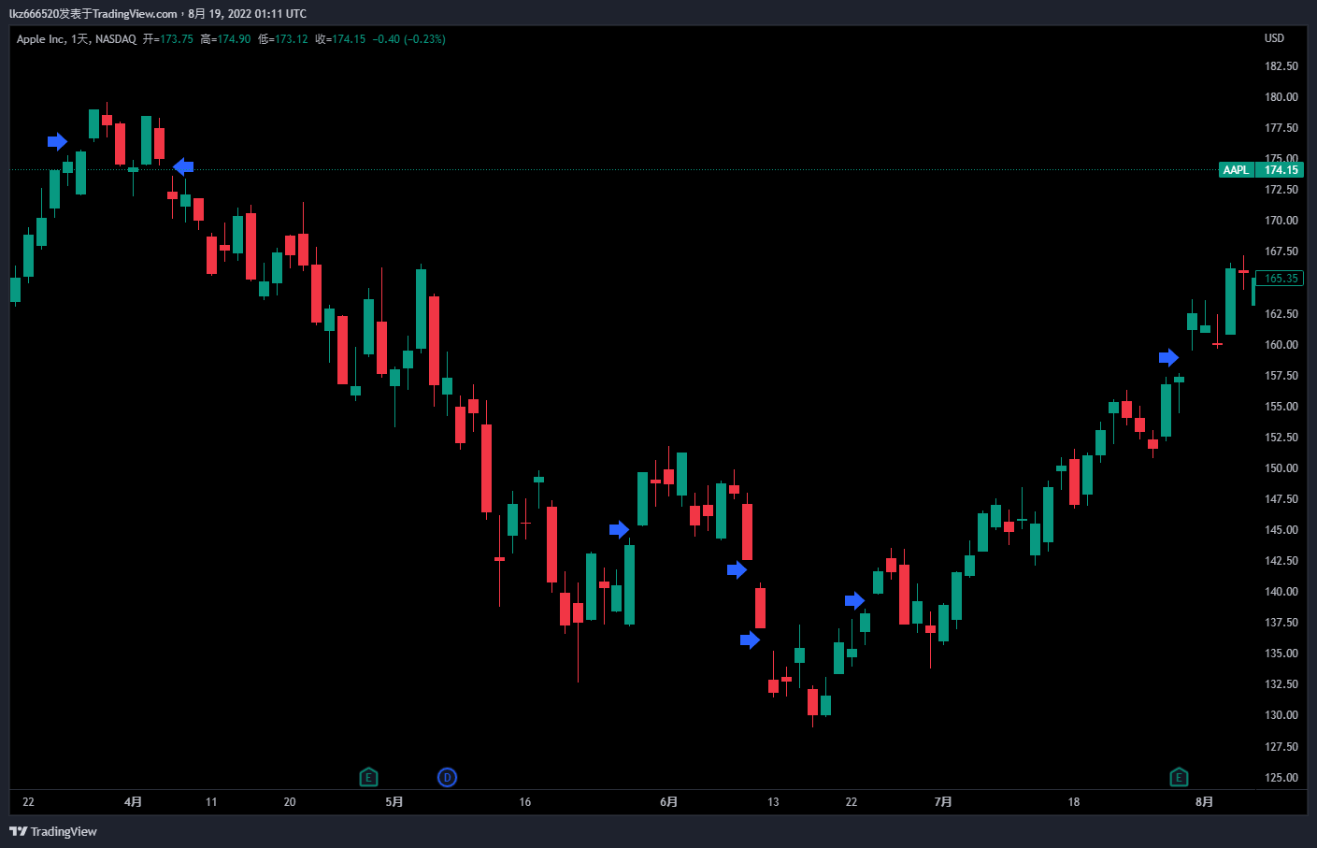This screenshot has width=1317, height=848.
Task: Click the 4月 date label
Action: click(x=133, y=801)
